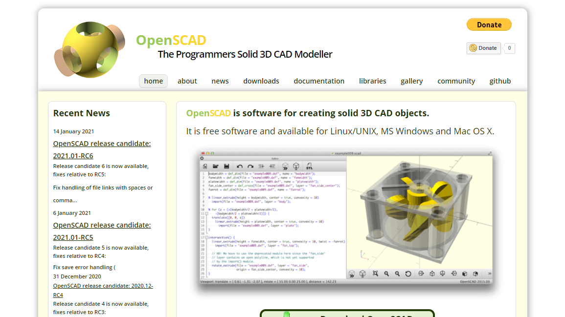Open the 2021.01-RC5 release candidate article
The width and height of the screenshot is (565, 317).
point(102,231)
